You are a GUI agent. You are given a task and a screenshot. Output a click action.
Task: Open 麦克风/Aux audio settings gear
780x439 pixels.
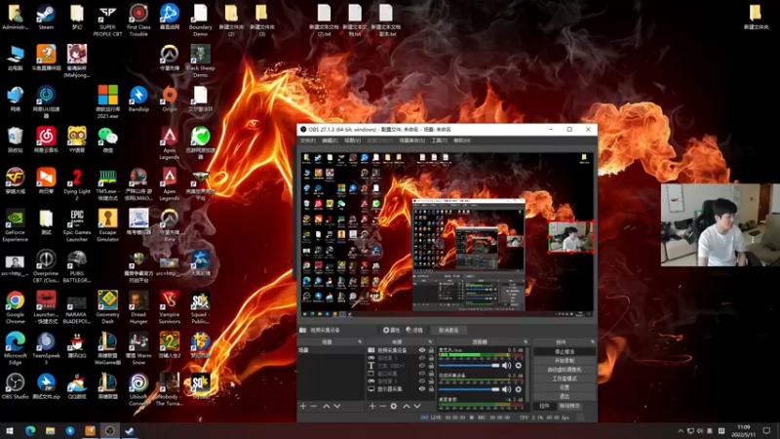coord(519,365)
